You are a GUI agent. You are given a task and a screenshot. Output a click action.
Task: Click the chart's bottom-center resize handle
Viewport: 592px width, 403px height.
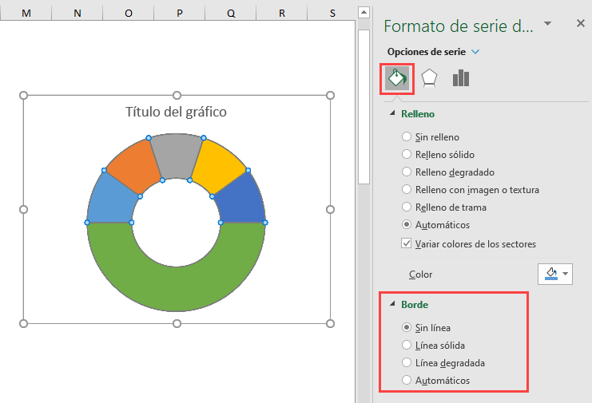177,323
